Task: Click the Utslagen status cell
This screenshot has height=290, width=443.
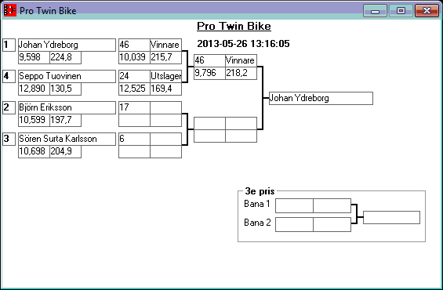Action: coord(165,76)
